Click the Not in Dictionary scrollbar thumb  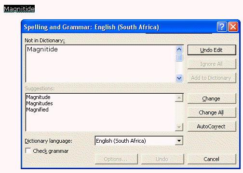pyautogui.click(x=179, y=57)
